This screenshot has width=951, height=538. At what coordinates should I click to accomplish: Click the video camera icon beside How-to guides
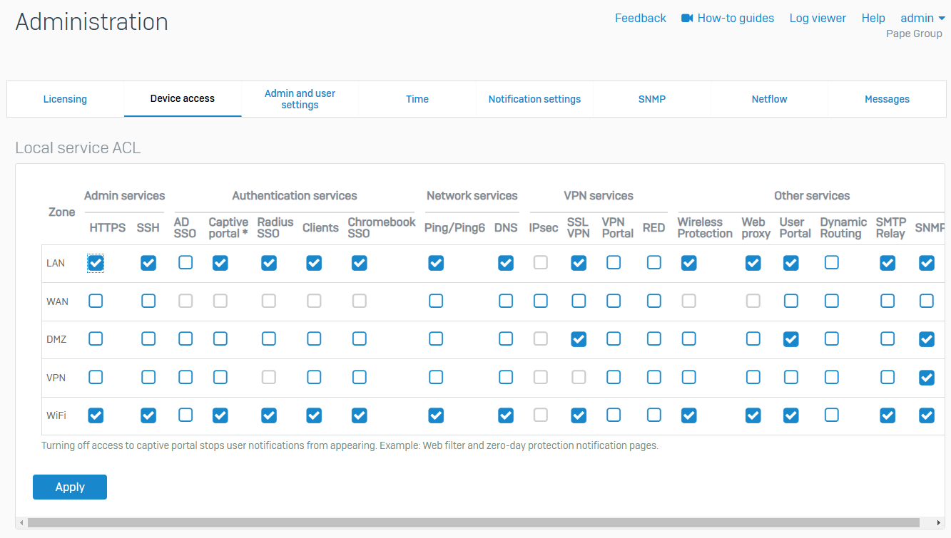(687, 19)
